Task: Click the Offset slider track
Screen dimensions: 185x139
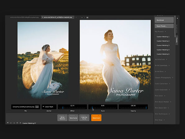Action: point(72,108)
